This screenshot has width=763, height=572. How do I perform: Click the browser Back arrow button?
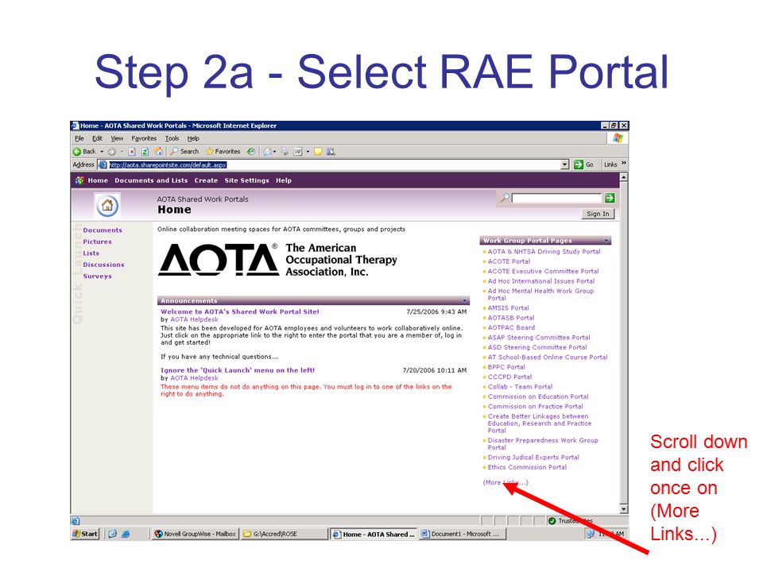pos(84,151)
